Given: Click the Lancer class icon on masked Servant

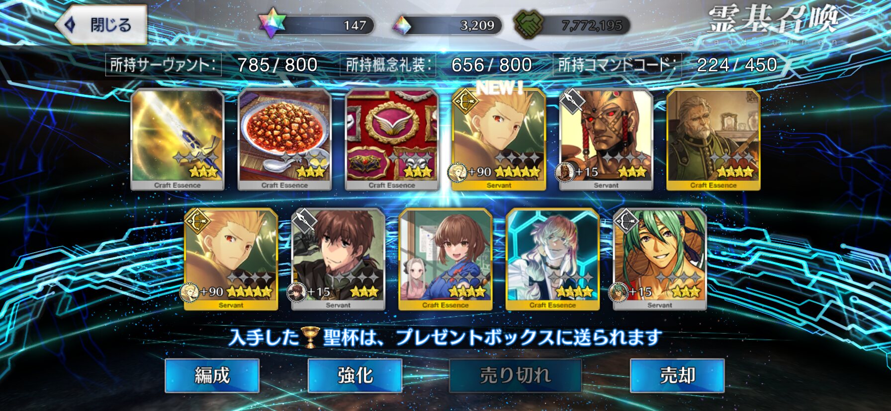Looking at the screenshot, I should click(x=572, y=101).
